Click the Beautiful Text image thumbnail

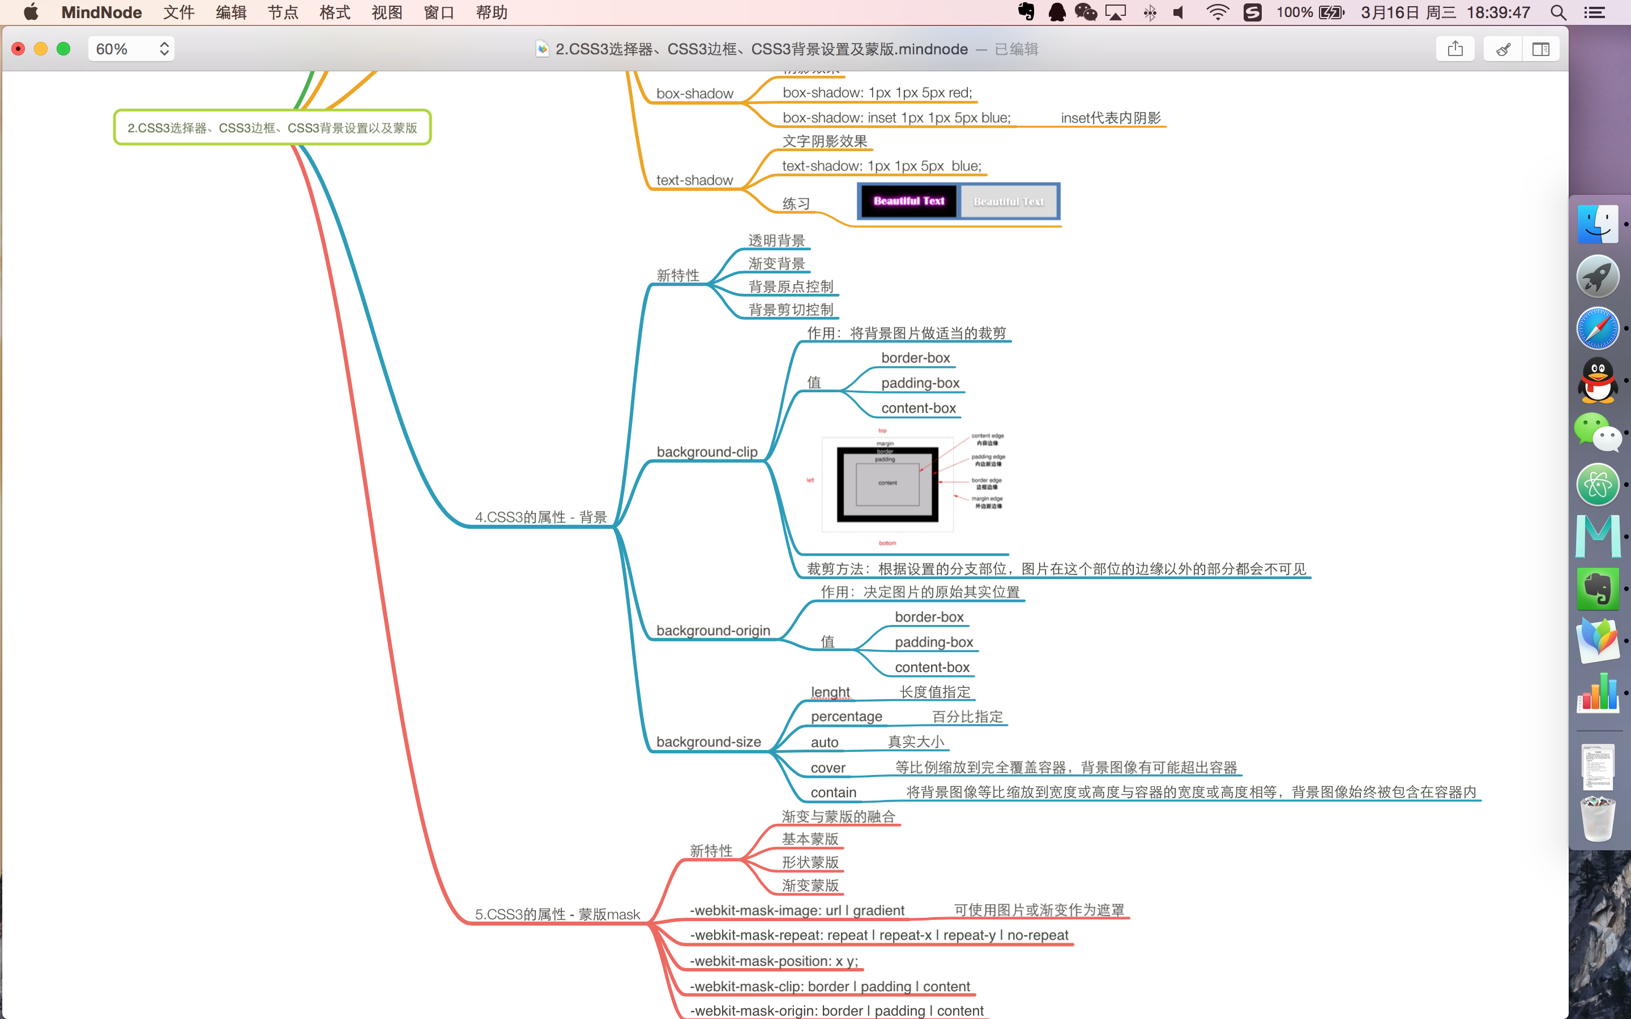[x=958, y=201]
